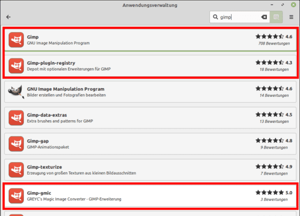Viewport: 300px width, 216px height.
Task: Click the 3 Bewertungen rating count
Action: (274, 199)
